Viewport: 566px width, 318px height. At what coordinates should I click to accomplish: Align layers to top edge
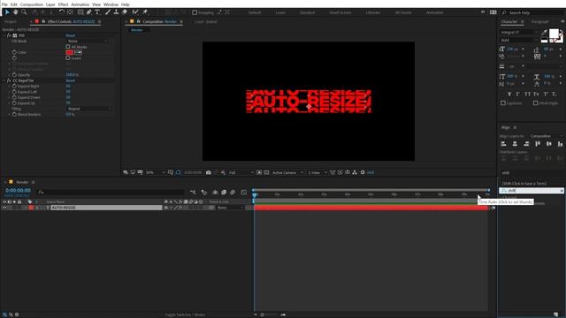pyautogui.click(x=538, y=144)
